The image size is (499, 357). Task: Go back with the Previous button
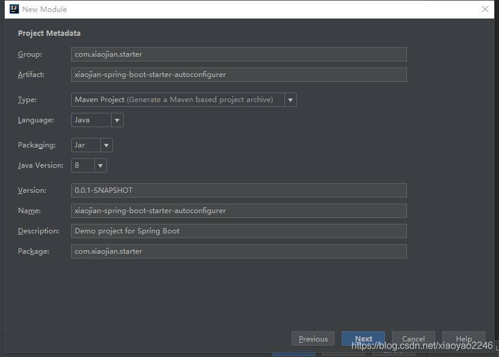313,339
